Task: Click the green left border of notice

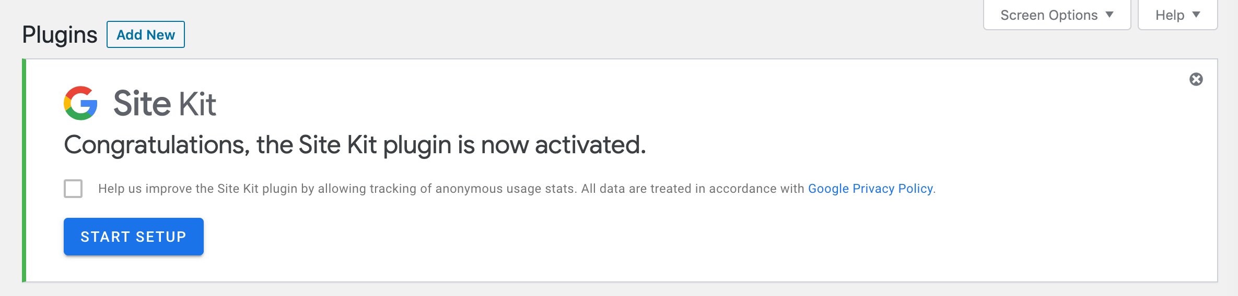Action: coord(24,170)
